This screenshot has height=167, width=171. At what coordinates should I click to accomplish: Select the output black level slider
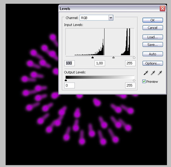(x=66, y=80)
